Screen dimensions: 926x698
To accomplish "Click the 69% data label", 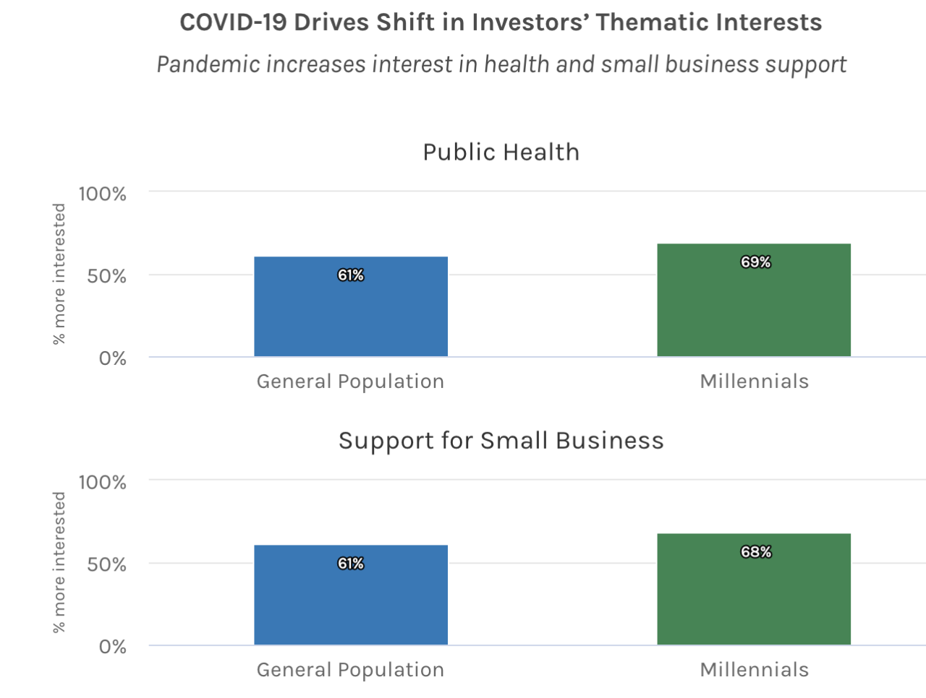I will pyautogui.click(x=755, y=262).
